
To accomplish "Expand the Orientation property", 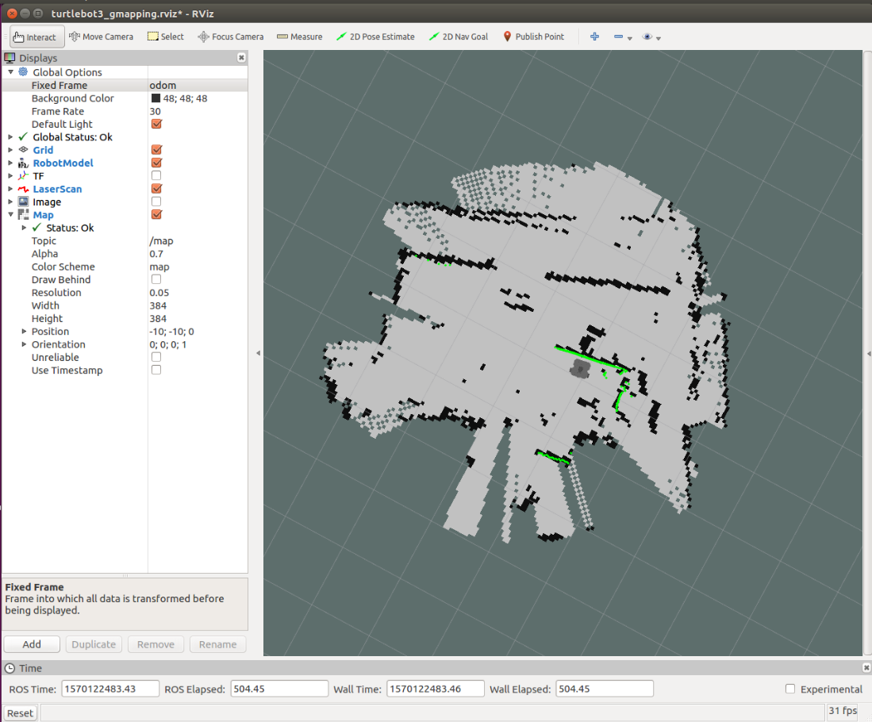I will [x=24, y=344].
